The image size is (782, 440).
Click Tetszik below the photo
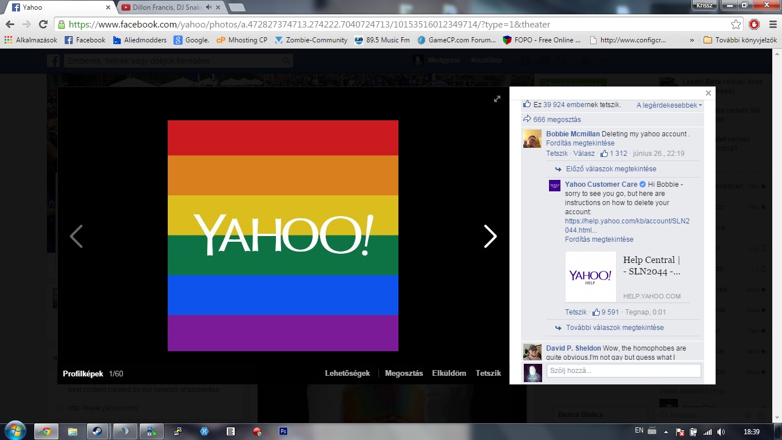coord(488,374)
